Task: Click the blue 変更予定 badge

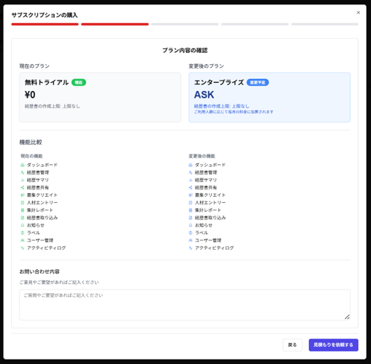Action: pos(258,82)
